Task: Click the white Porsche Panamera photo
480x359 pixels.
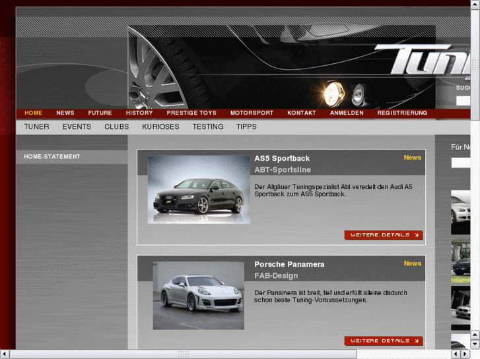Action: click(199, 296)
